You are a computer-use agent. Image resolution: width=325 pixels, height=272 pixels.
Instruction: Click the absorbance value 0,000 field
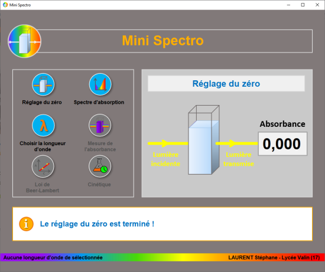[282, 143]
